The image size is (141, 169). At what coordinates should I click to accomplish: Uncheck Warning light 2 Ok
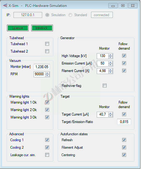pyautogui.click(x=47, y=110)
